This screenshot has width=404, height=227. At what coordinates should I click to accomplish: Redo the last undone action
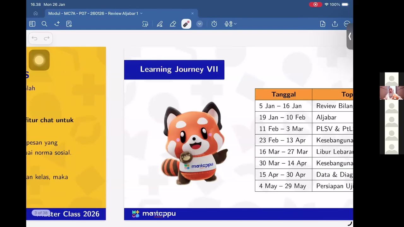(47, 38)
